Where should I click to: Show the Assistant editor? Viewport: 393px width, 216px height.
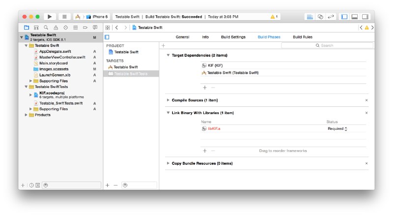[320, 17]
